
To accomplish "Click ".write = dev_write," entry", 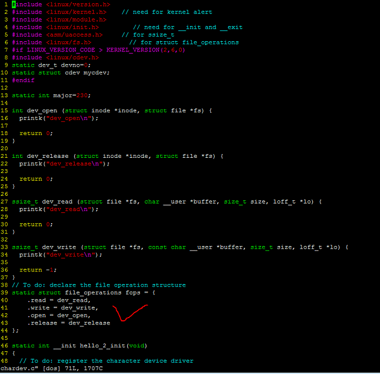I will 63,308.
